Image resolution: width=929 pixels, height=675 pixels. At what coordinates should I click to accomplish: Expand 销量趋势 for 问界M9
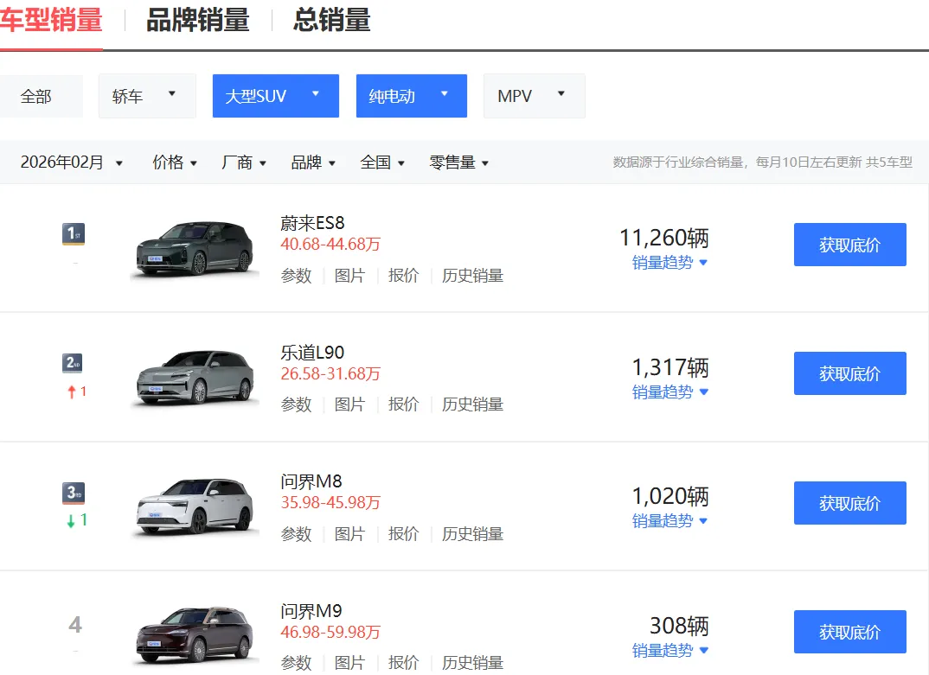coord(670,650)
